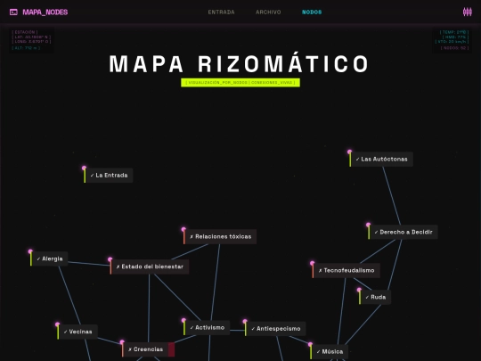Image resolution: width=481 pixels, height=361 pixels.
Task: Click the pink pin on Vecinas
Action: coord(57,324)
